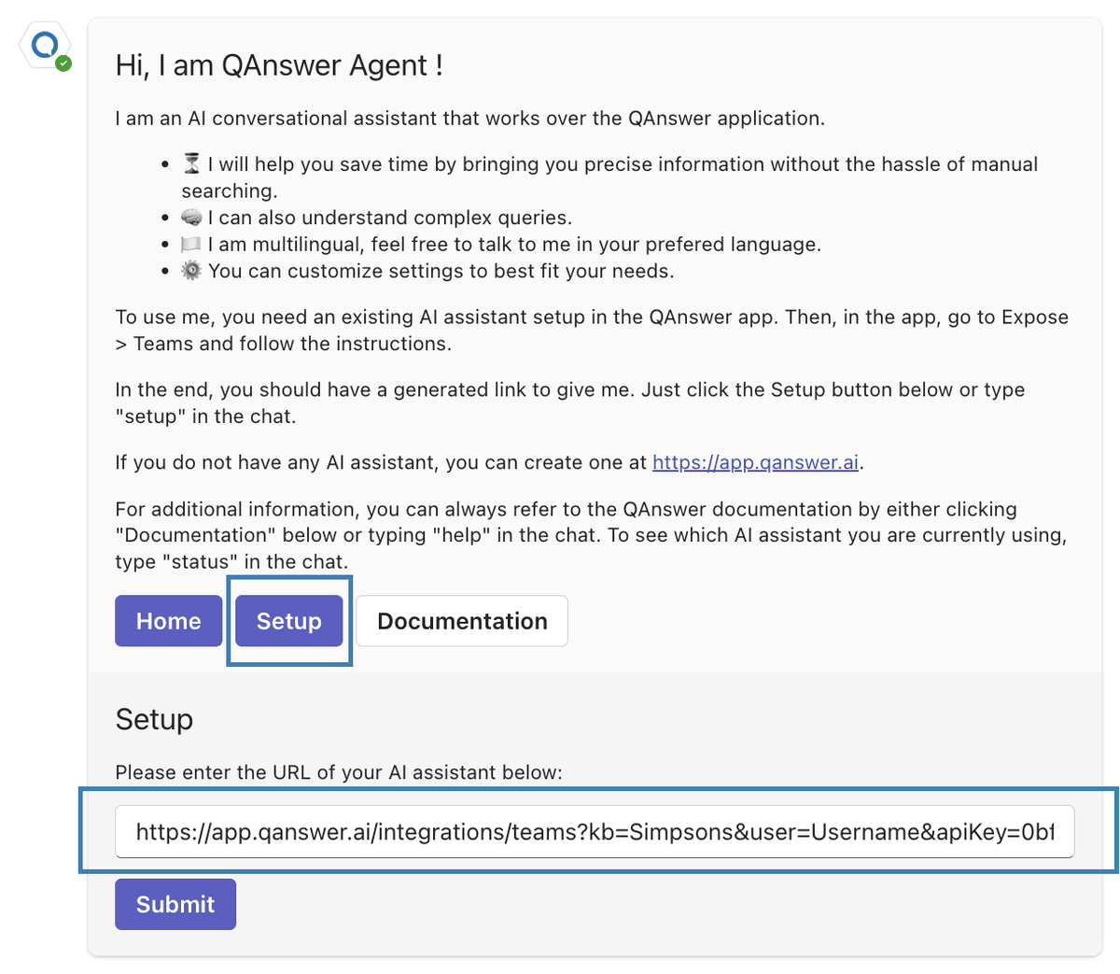
Task: Click the Setup button
Action: tap(289, 621)
